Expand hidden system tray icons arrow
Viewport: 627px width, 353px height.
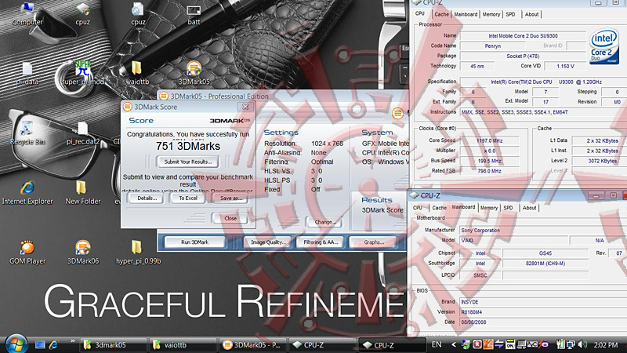tap(454, 344)
